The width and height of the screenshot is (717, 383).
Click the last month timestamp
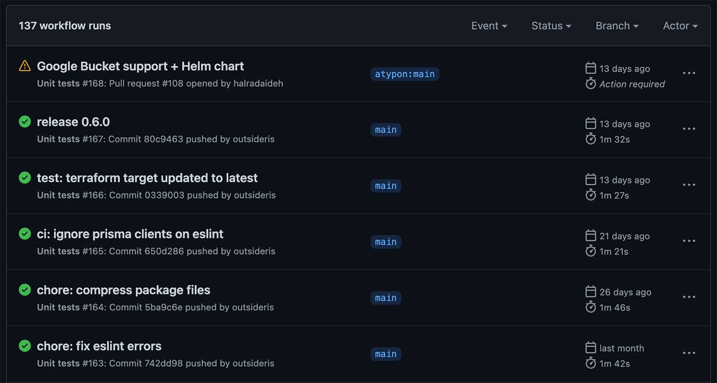(622, 348)
